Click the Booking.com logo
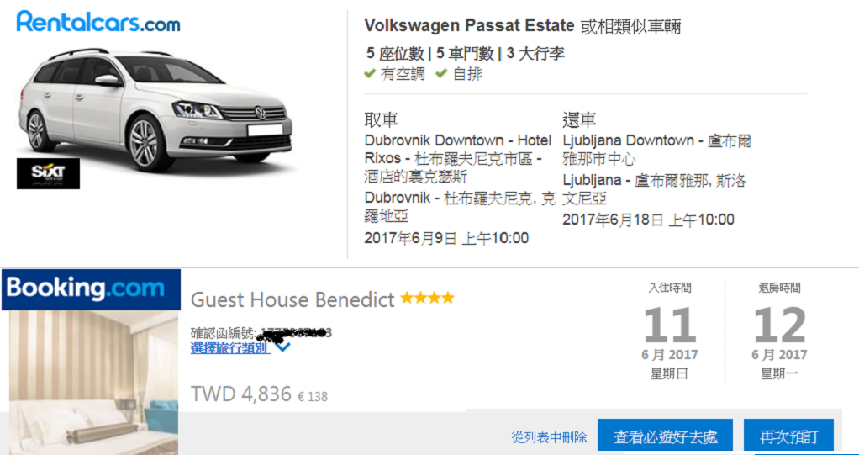 point(91,289)
